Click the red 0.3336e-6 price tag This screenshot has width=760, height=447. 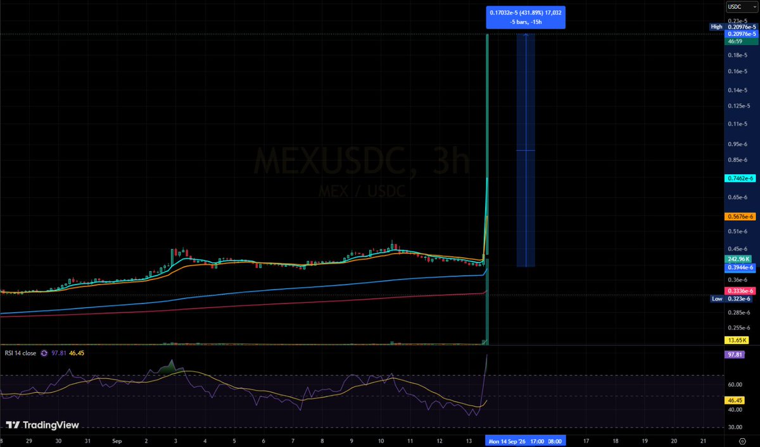[742, 291]
